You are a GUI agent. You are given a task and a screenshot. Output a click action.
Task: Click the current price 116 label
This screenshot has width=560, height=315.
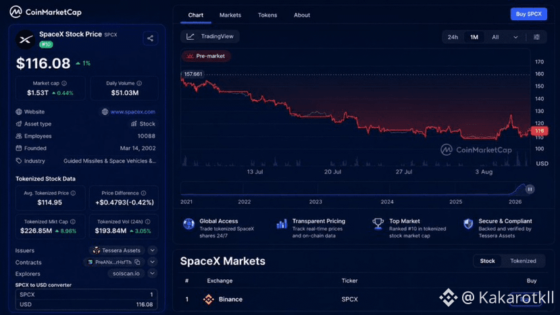[x=540, y=131]
